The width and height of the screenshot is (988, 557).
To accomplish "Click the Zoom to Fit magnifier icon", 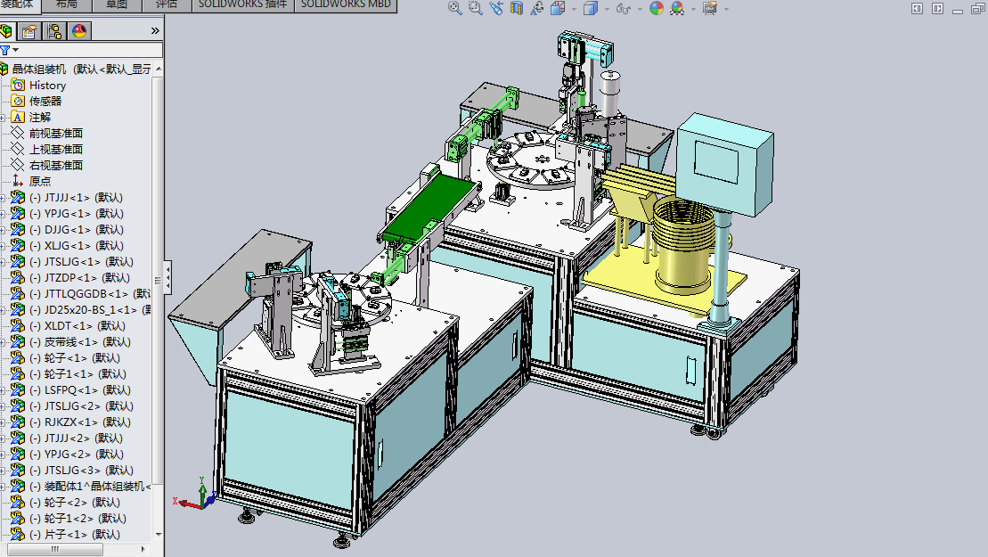I will pyautogui.click(x=454, y=8).
